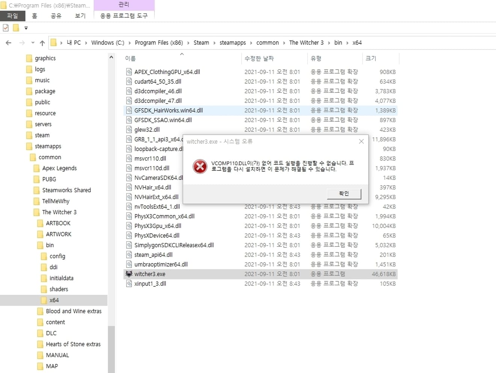Click the 확인 button in the error dialog

[x=344, y=193]
